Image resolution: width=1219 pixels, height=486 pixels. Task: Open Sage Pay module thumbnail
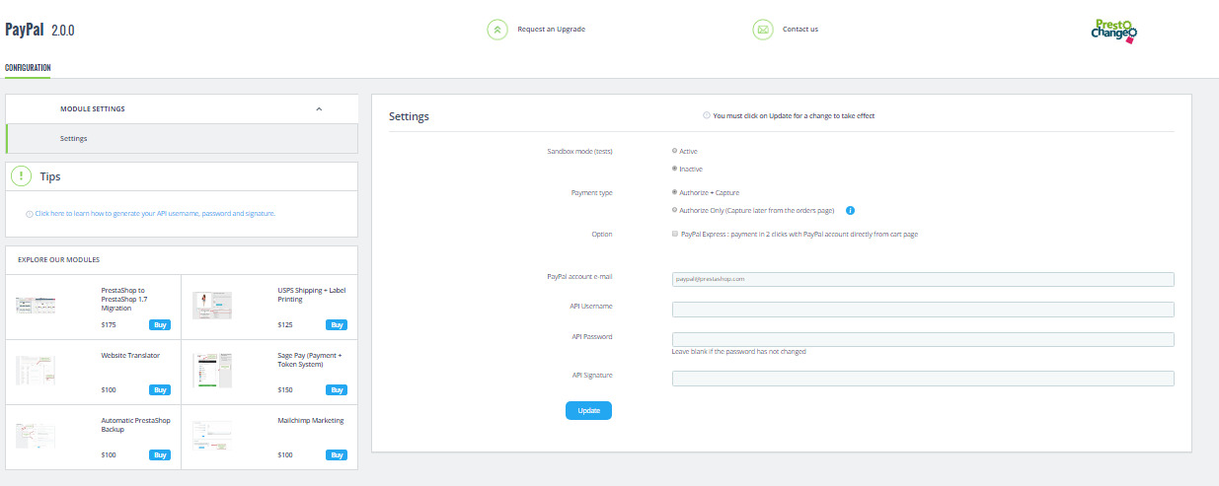pyautogui.click(x=212, y=370)
